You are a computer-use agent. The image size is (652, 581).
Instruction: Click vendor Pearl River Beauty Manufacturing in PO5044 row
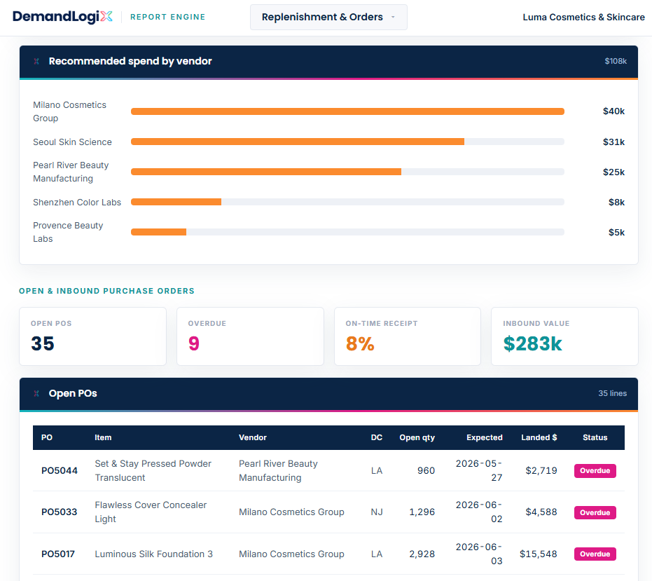[x=278, y=471]
